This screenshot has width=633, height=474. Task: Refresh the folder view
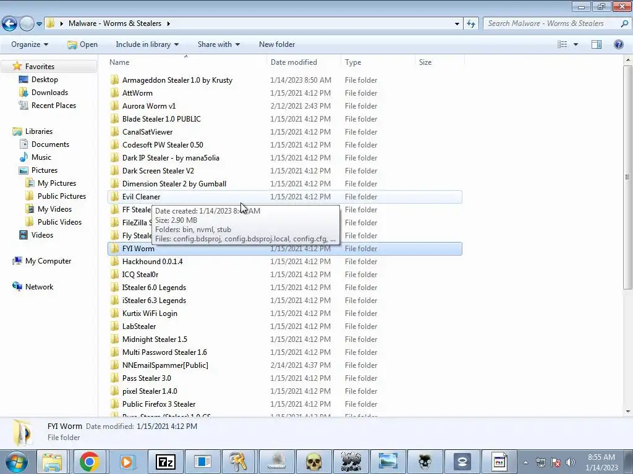click(470, 24)
